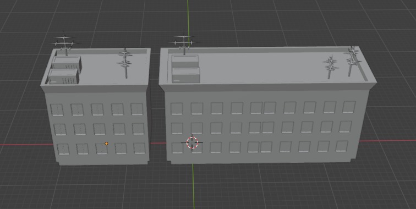This screenshot has height=209, width=416.
Task: Select the TV antenna above right building's rooftop units
Action: [184, 43]
